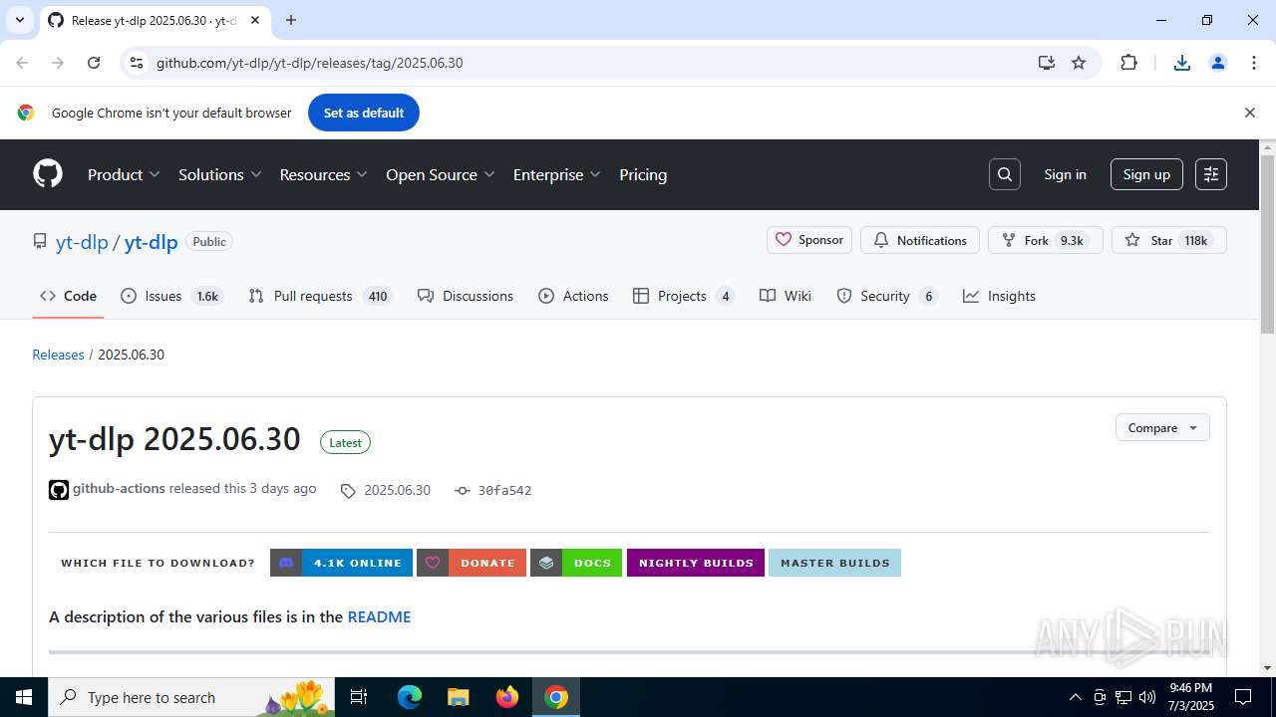Open the Security tab
The height and width of the screenshot is (717, 1276).
(x=887, y=296)
